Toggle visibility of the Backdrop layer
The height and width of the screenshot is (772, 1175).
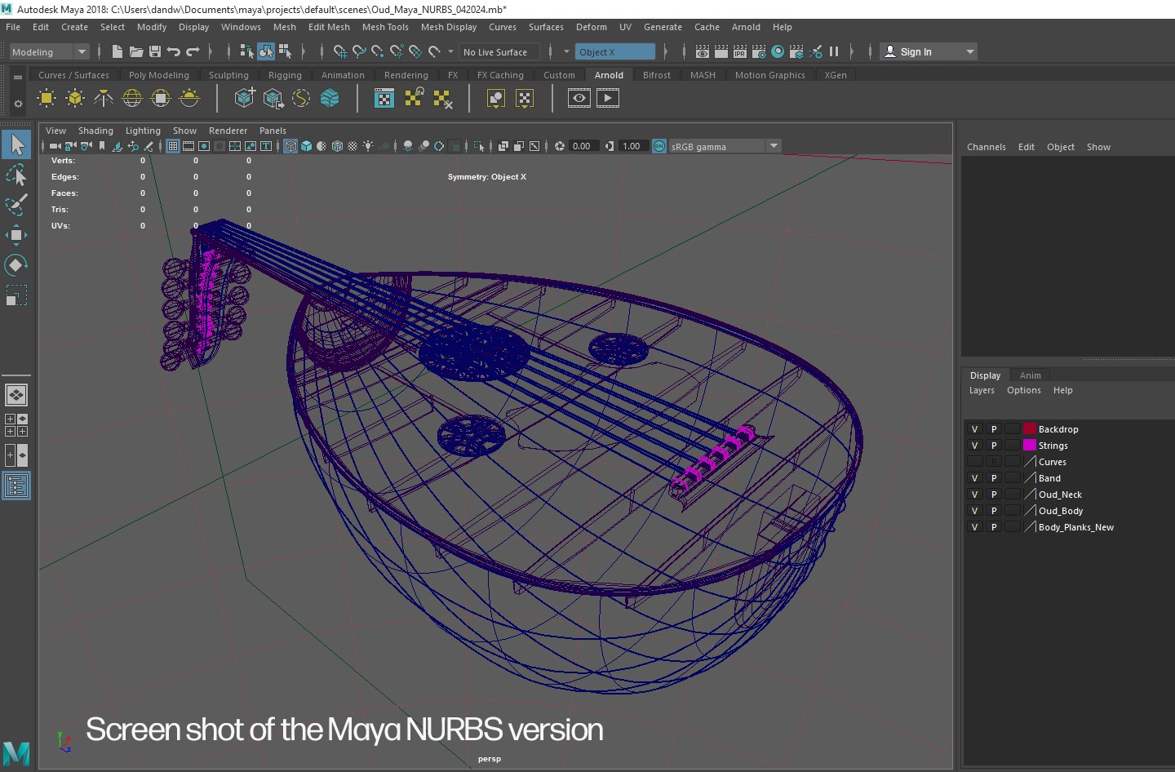point(974,429)
